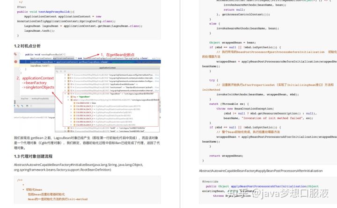Screen dimensions: 337x208
Task: Click the '@Override' annotation line
Action: click(210, 181)
